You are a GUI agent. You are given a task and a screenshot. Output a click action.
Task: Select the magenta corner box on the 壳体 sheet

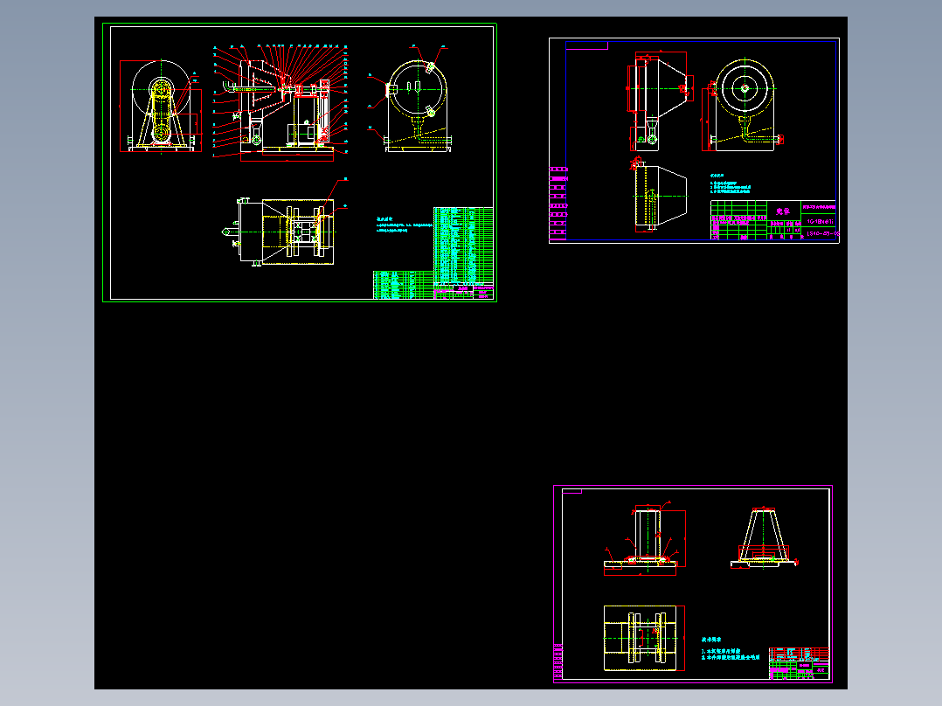(587, 45)
